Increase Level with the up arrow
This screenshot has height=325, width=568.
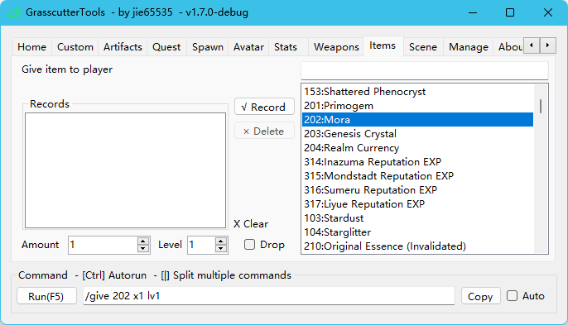pos(220,241)
